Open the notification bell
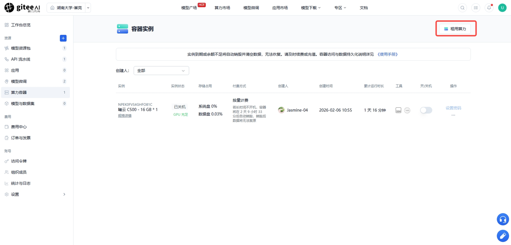 coord(489,8)
